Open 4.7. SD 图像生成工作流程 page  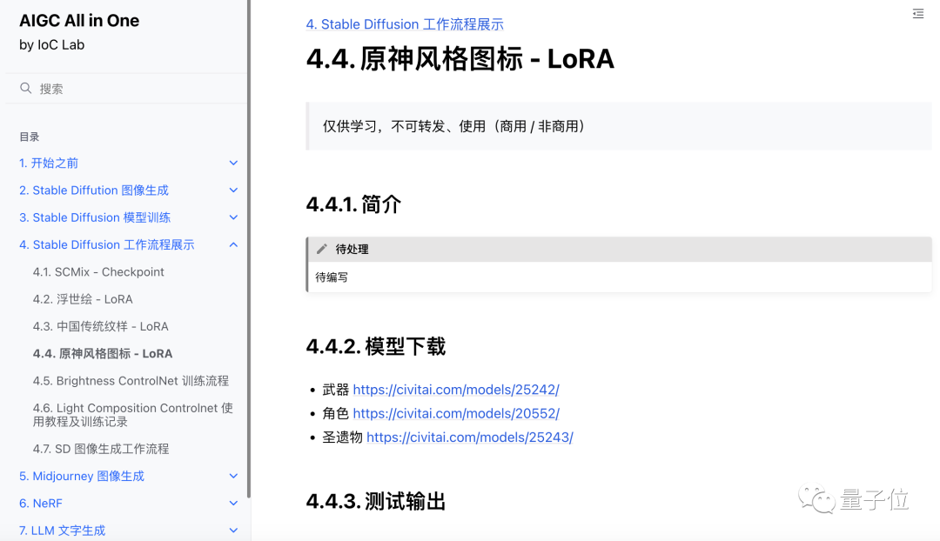(x=101, y=449)
